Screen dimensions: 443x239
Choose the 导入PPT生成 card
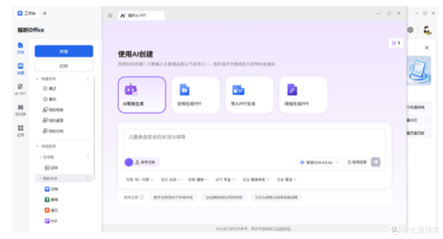[x=249, y=95]
